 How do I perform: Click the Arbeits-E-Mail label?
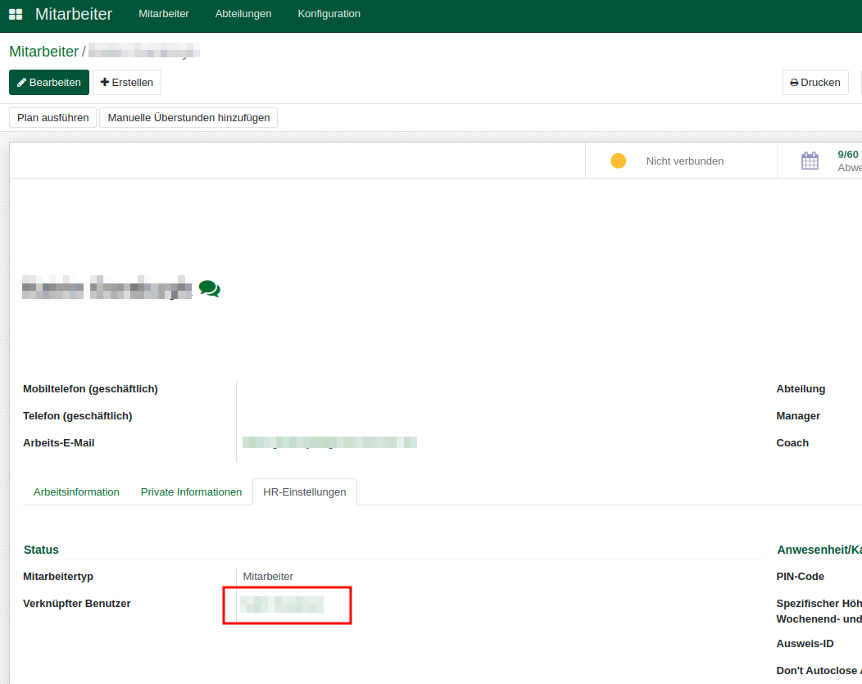click(59, 443)
